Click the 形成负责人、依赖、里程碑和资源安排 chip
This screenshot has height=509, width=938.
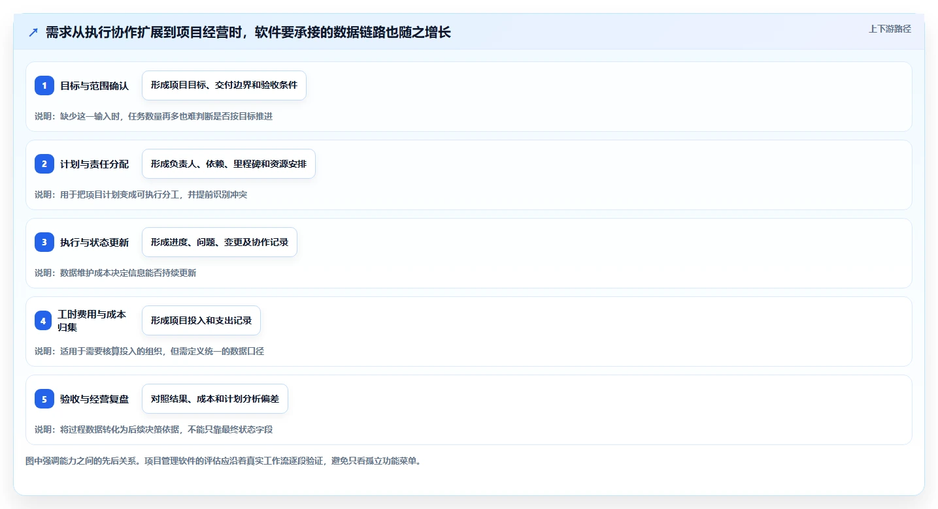(x=229, y=164)
